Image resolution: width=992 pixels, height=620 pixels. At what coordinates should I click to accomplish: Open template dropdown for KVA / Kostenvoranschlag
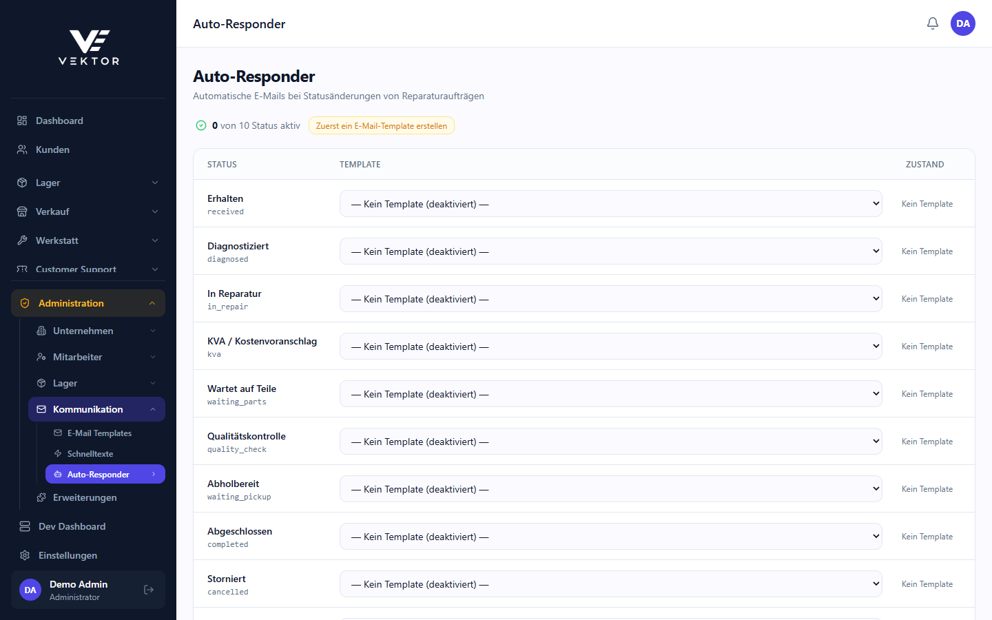tap(611, 347)
